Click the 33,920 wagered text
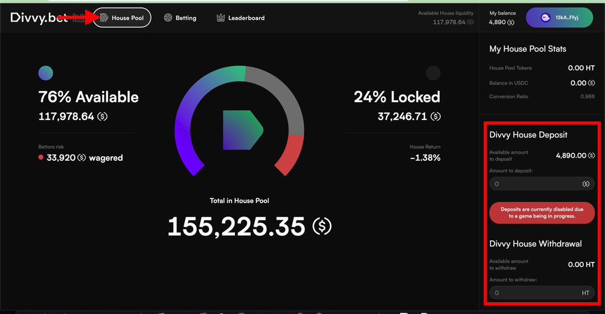The width and height of the screenshot is (605, 314). tap(85, 158)
